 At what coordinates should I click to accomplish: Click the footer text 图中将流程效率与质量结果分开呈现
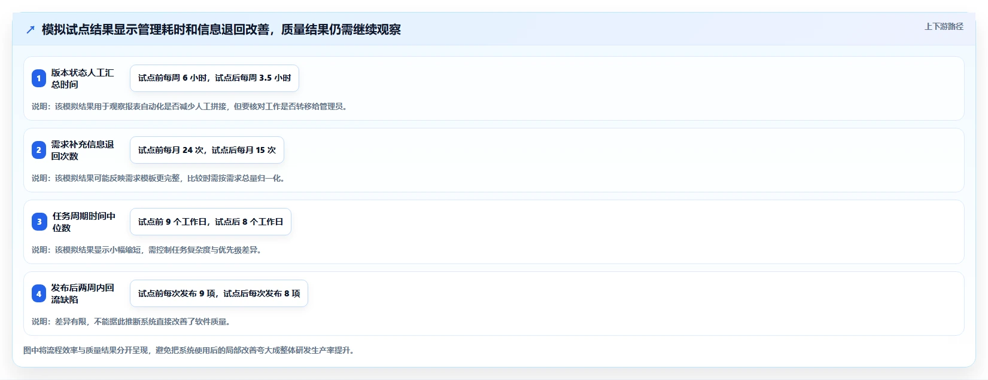click(x=190, y=350)
